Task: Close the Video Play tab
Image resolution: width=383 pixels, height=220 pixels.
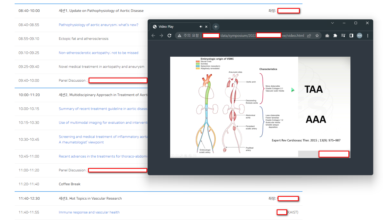Action: point(206,26)
